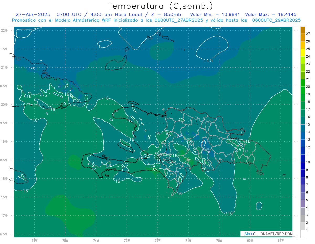
Task: Click the '19N' latitude axis label
Action: [x=4, y=141]
